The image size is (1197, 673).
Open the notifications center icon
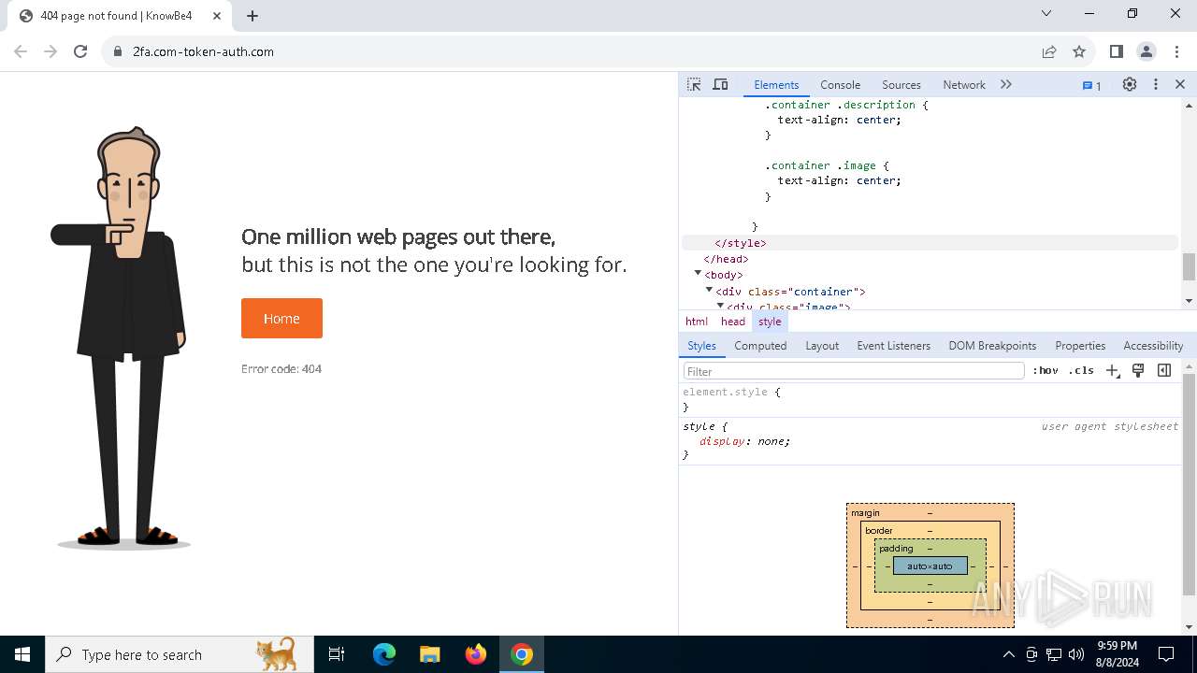1166,654
